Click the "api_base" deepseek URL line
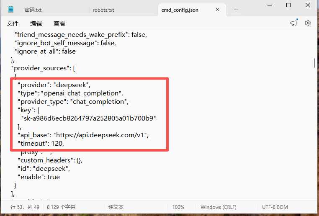319x216 pixels. click(x=83, y=135)
